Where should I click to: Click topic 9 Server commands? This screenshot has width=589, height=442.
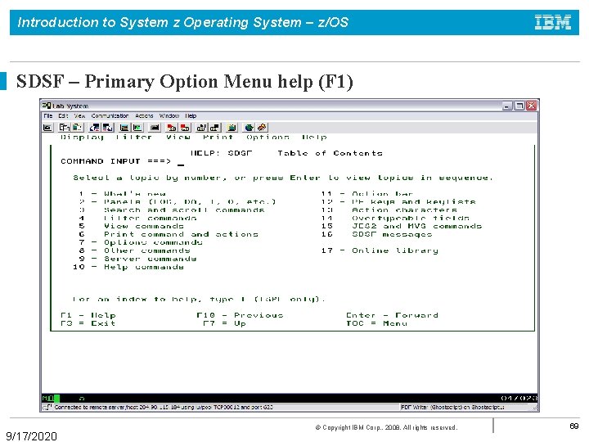pyautogui.click(x=137, y=259)
